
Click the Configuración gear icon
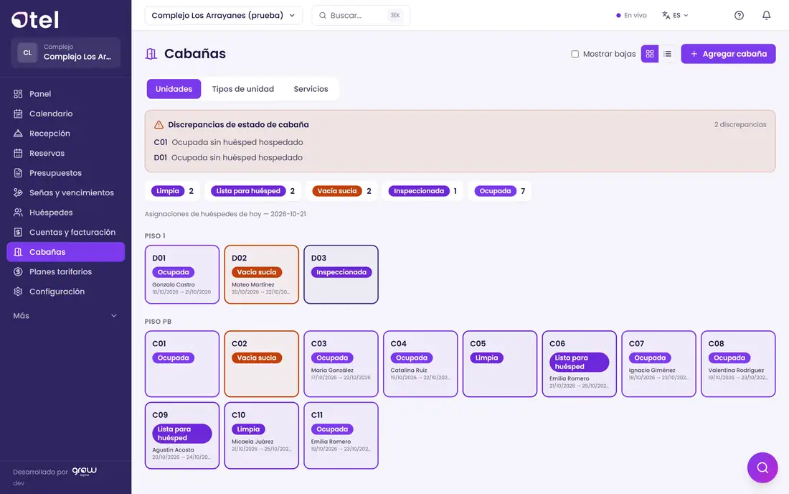[18, 292]
